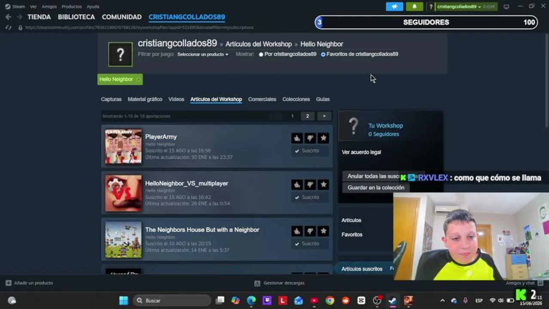This screenshot has width=549, height=309.
Task: Open '0 Seguidores' link
Action: [384, 134]
